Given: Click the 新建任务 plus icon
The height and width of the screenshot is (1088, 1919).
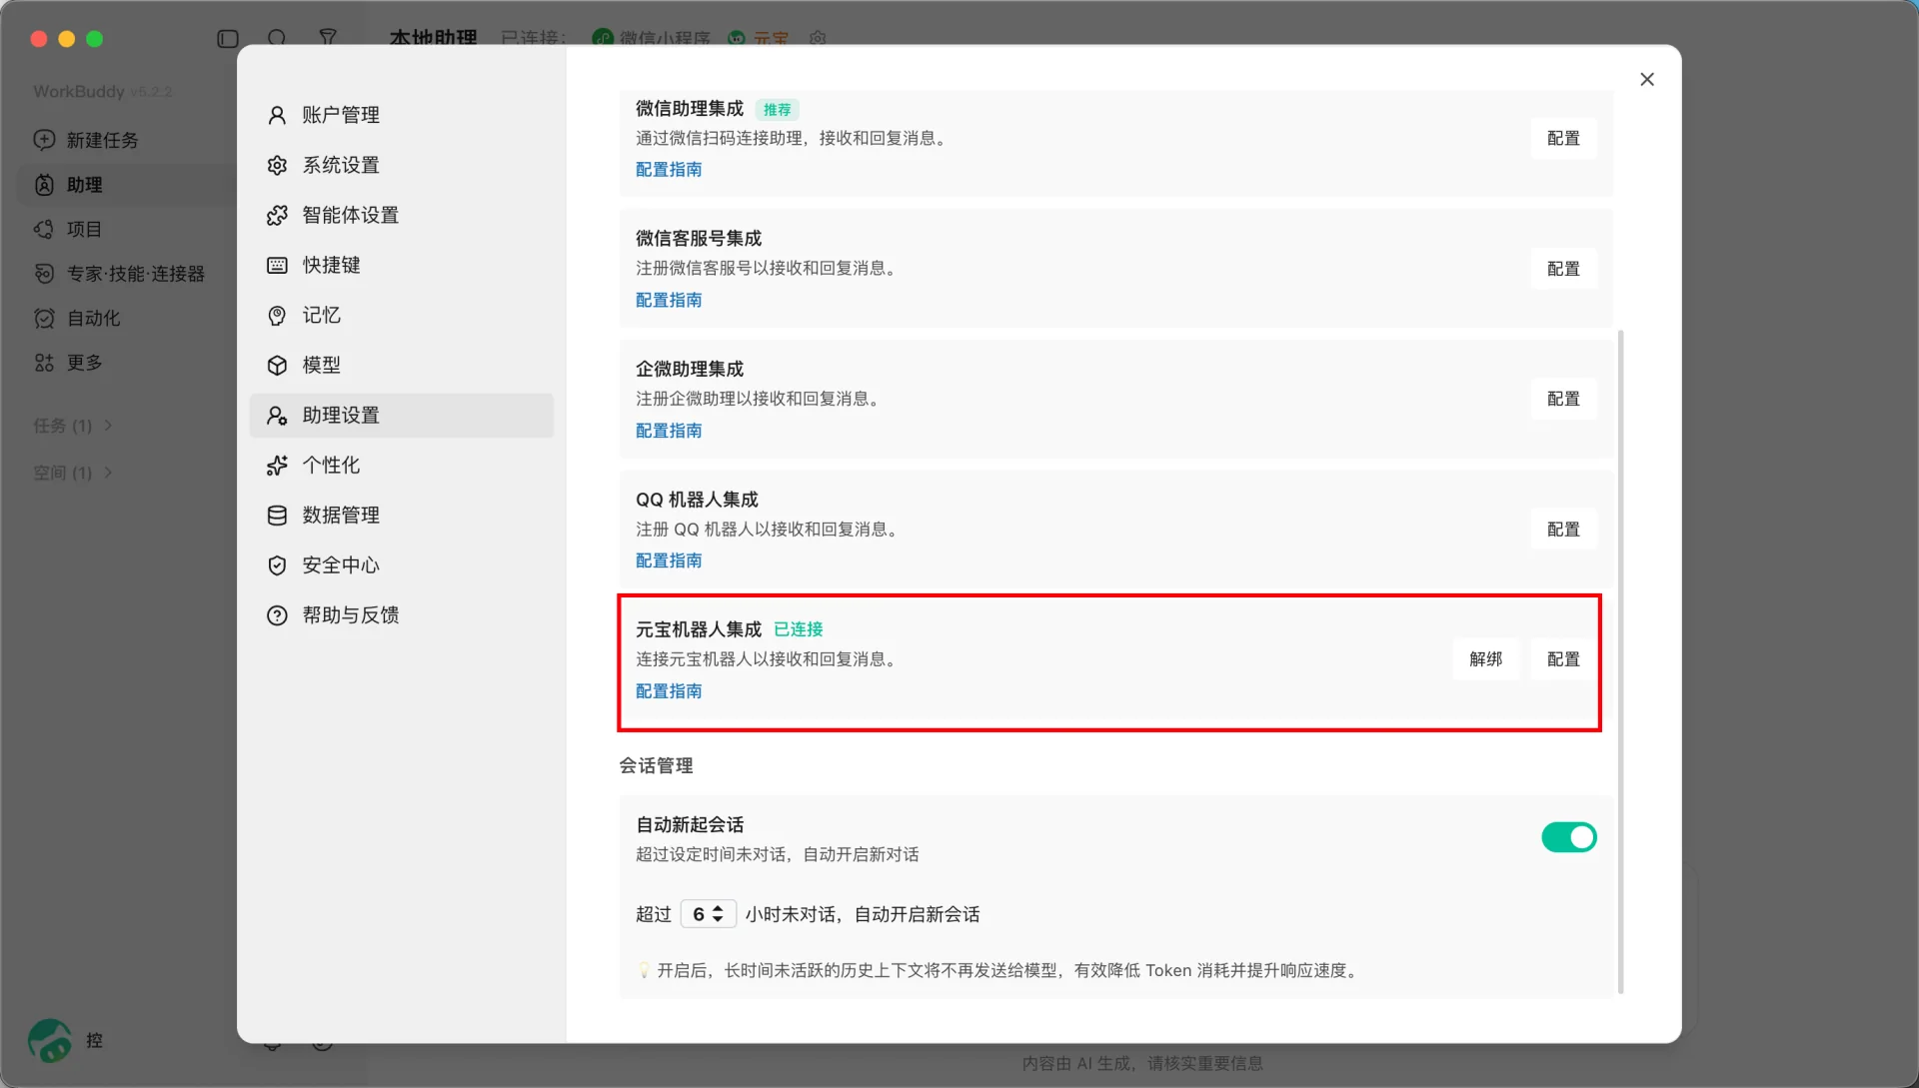Looking at the screenshot, I should point(44,140).
